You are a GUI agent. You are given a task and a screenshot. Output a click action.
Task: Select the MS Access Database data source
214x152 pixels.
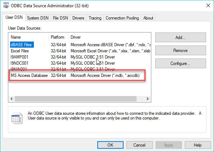click(x=77, y=75)
